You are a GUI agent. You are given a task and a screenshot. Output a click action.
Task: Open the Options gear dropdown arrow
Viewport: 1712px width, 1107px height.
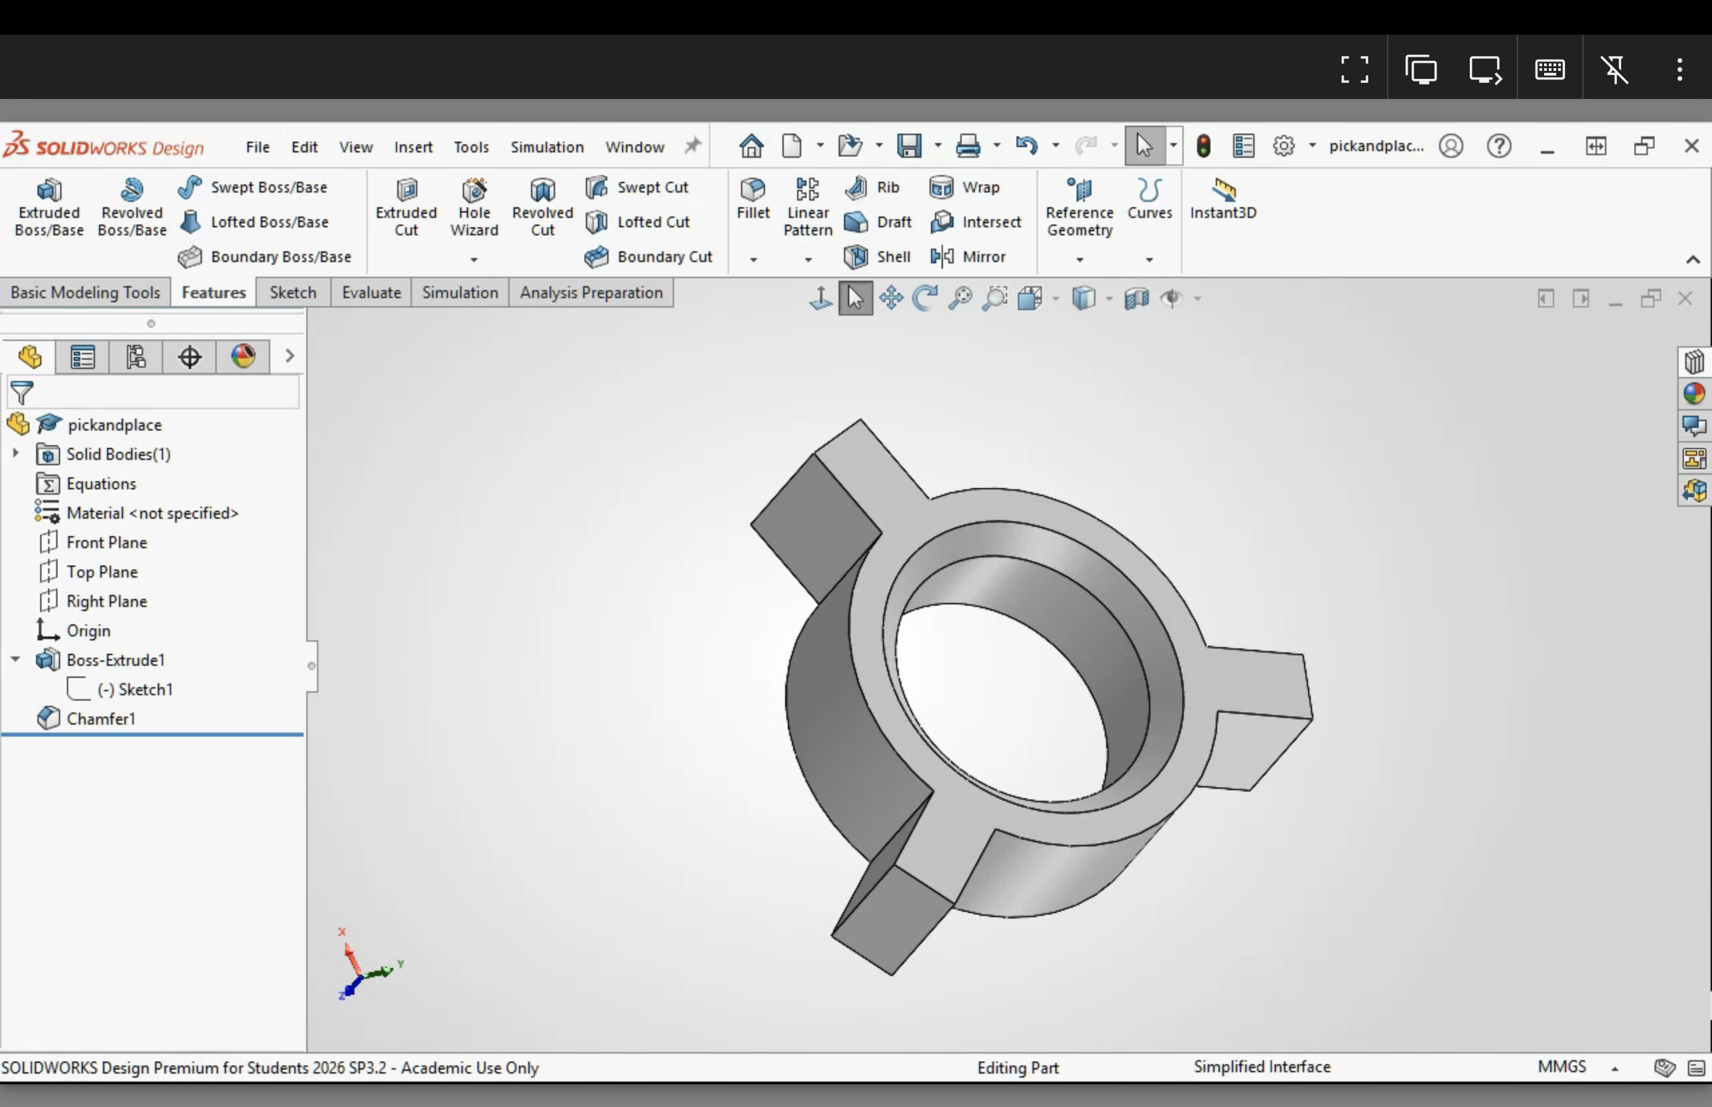(x=1311, y=146)
